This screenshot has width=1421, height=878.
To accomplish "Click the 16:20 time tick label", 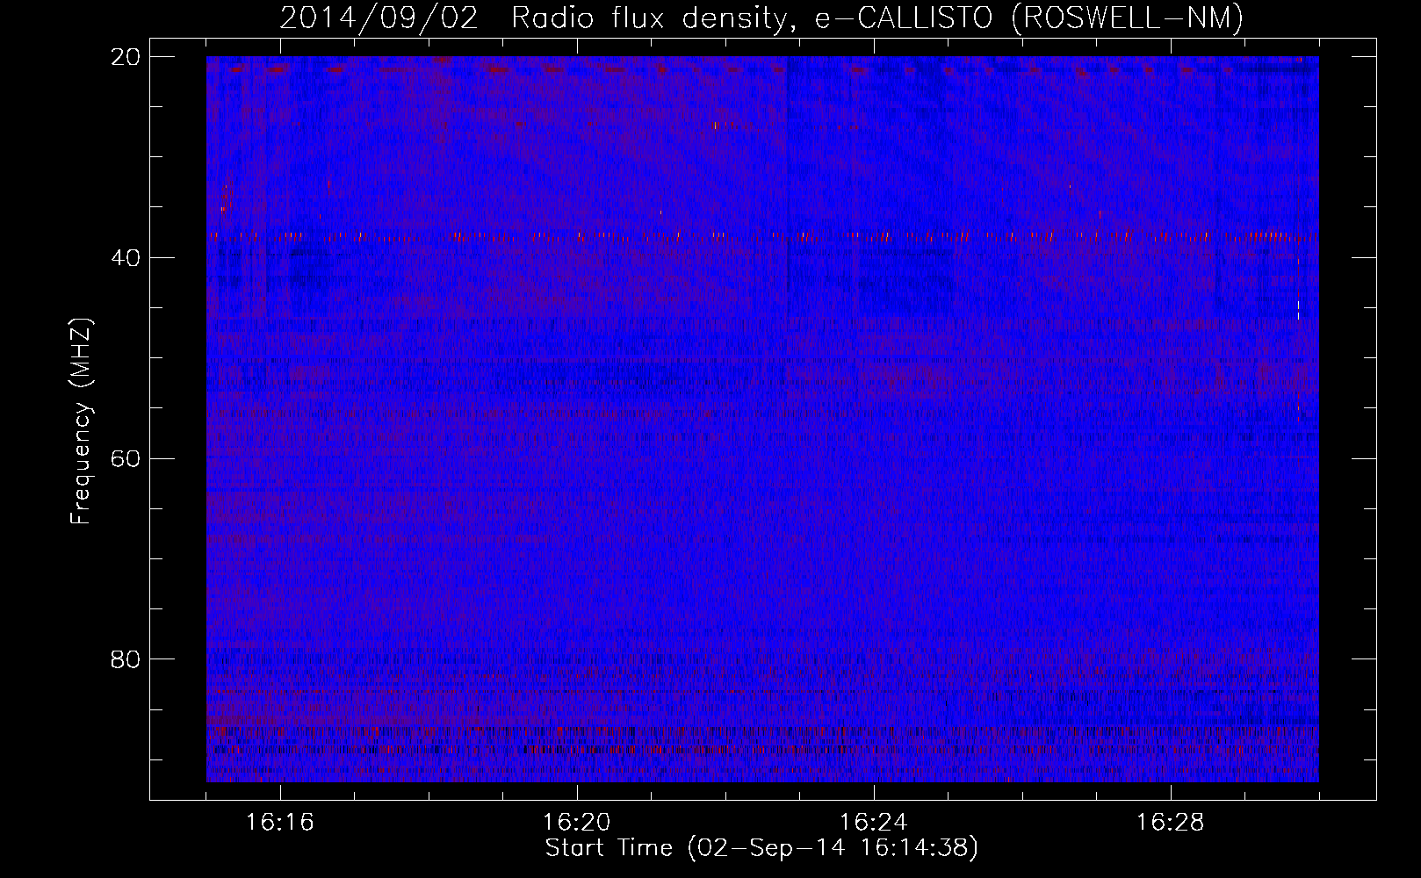I will tap(577, 823).
